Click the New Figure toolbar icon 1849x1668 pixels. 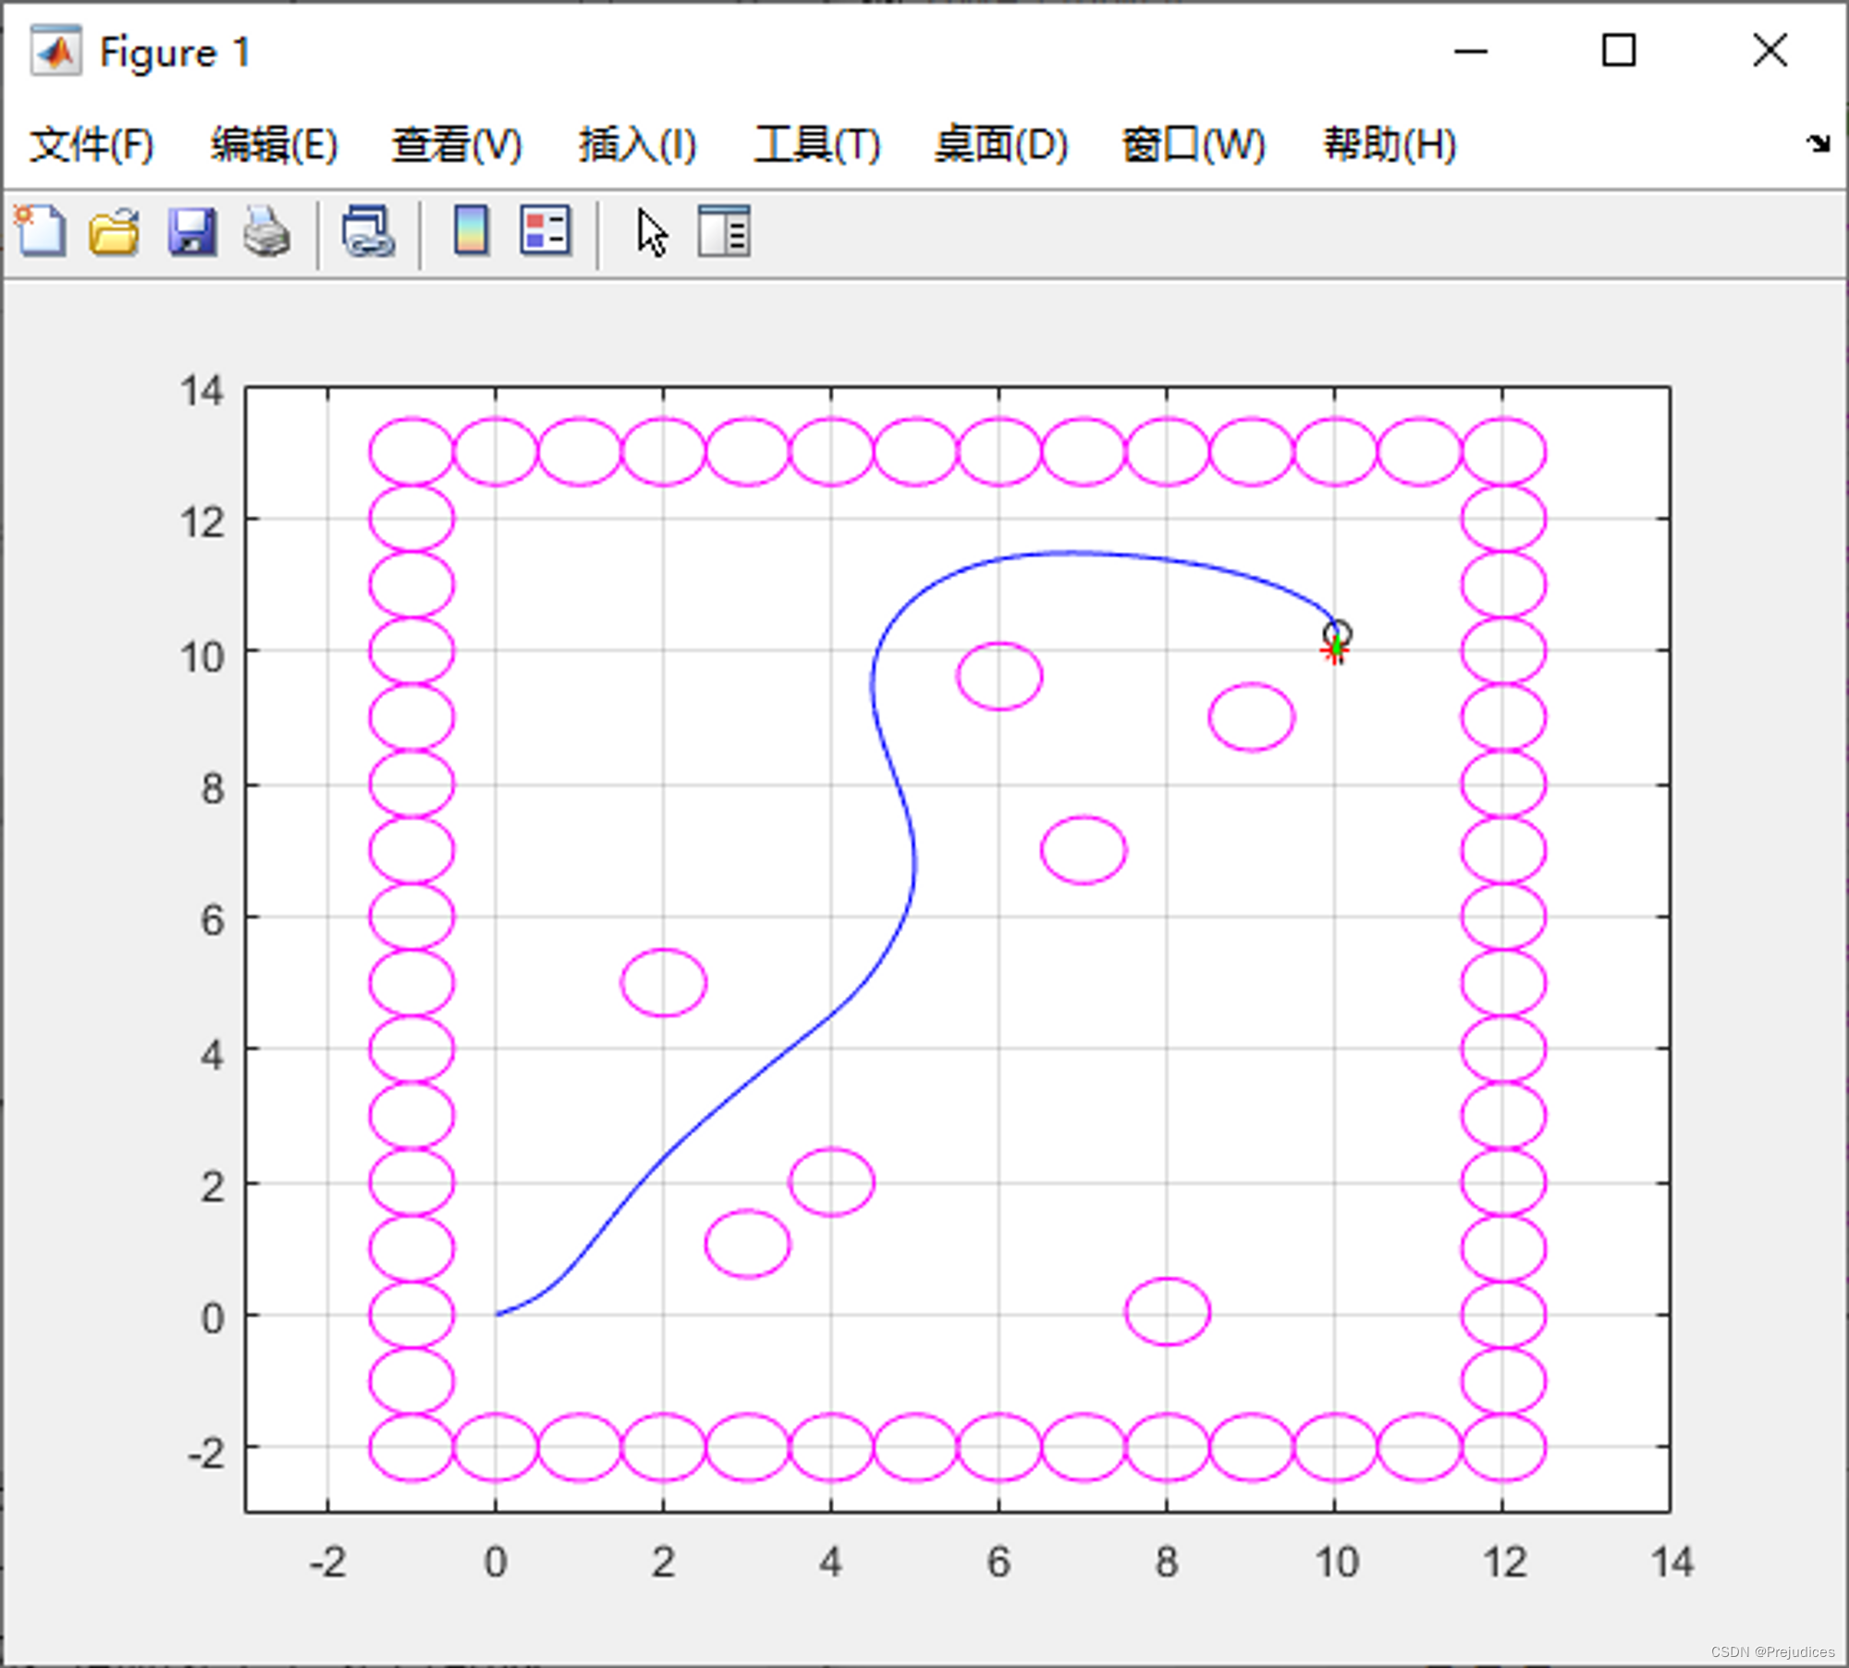coord(40,231)
